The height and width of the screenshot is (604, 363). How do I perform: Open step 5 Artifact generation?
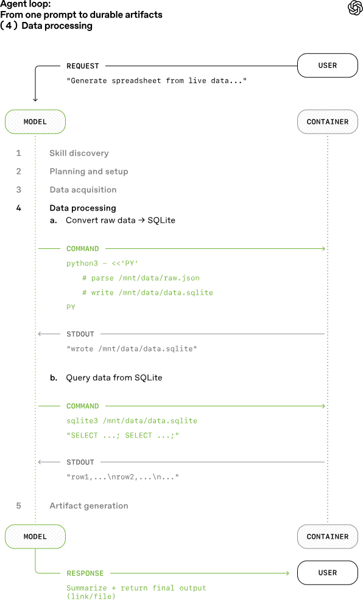pos(89,506)
